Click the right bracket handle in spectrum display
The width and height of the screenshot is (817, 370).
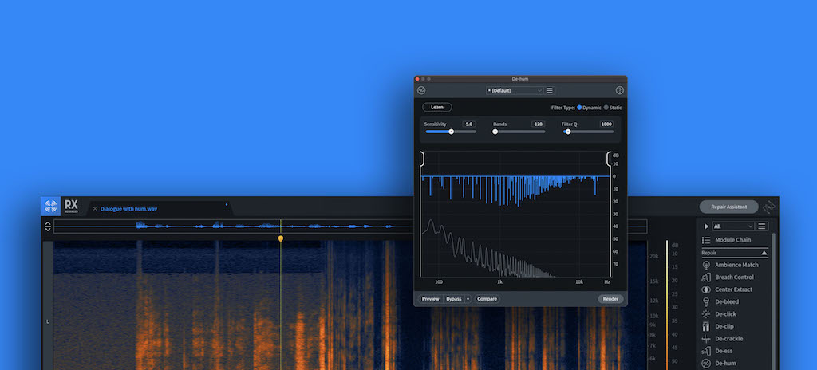[608, 159]
